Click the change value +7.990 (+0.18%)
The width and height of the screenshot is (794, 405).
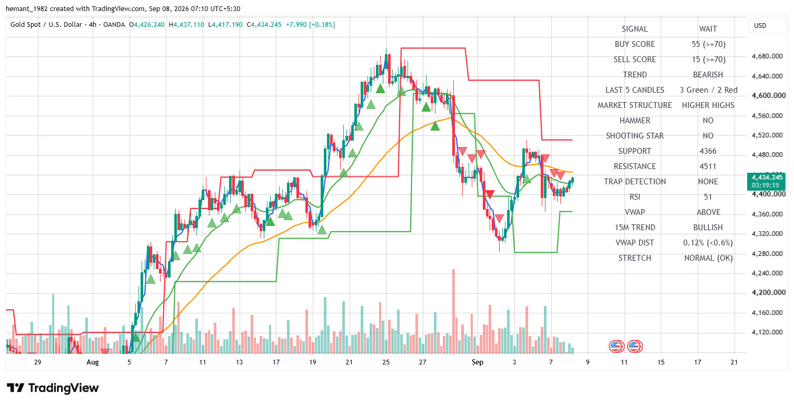310,25
